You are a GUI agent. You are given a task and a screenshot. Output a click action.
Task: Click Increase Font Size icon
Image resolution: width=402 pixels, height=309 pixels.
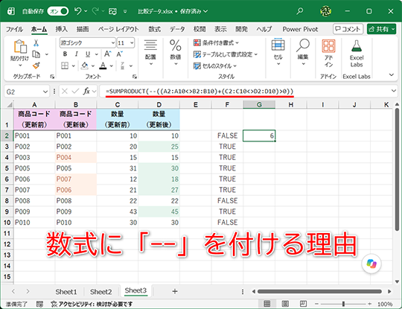[107, 54]
